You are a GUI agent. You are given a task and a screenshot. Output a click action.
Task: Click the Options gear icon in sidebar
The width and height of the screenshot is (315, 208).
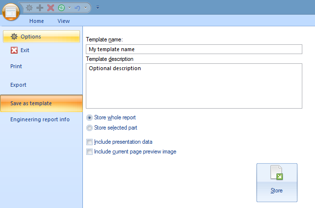14,37
